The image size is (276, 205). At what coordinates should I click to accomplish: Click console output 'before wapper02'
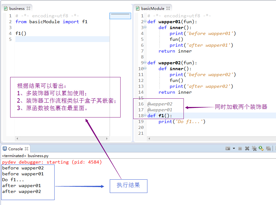pos(23,168)
